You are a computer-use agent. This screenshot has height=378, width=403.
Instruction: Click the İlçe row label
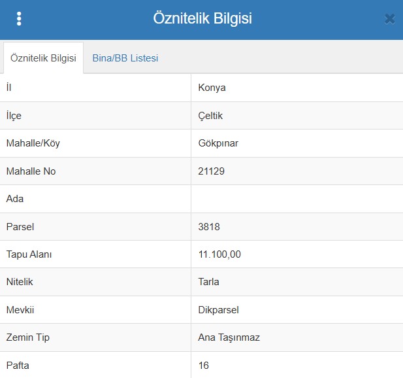pyautogui.click(x=14, y=116)
